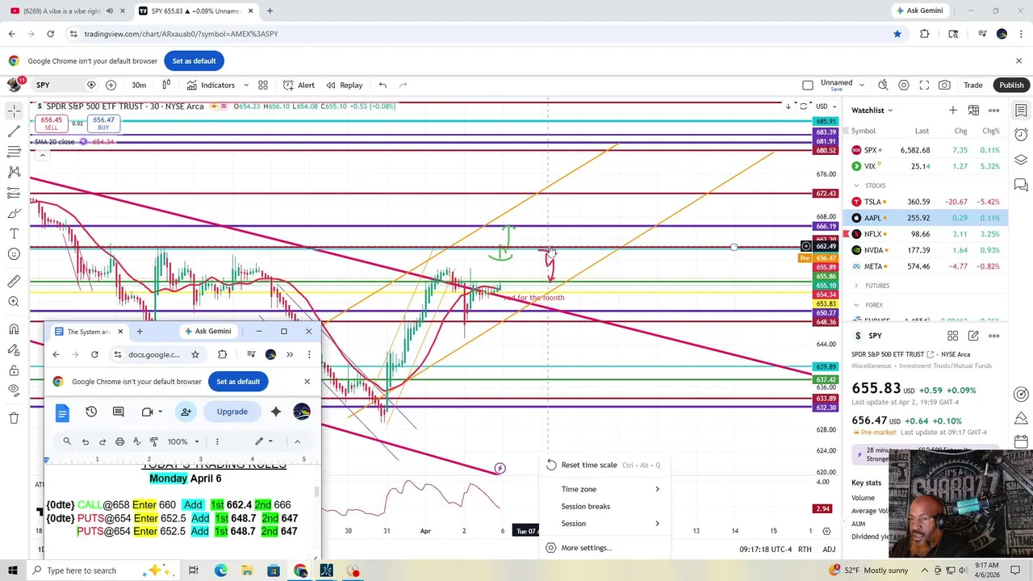
Task: Open the Fibonacci tools in left toolbar
Action: coord(14,152)
